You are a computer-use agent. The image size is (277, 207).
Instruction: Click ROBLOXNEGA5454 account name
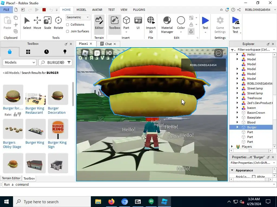click(x=258, y=10)
